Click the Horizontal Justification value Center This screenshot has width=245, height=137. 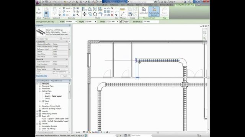click(60, 44)
